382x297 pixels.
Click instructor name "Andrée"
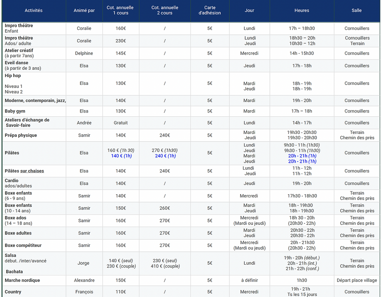pos(84,123)
